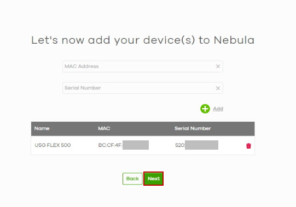The height and width of the screenshot is (207, 296).
Task: Click the gray mask over the serial number
Action: pyautogui.click(x=201, y=145)
